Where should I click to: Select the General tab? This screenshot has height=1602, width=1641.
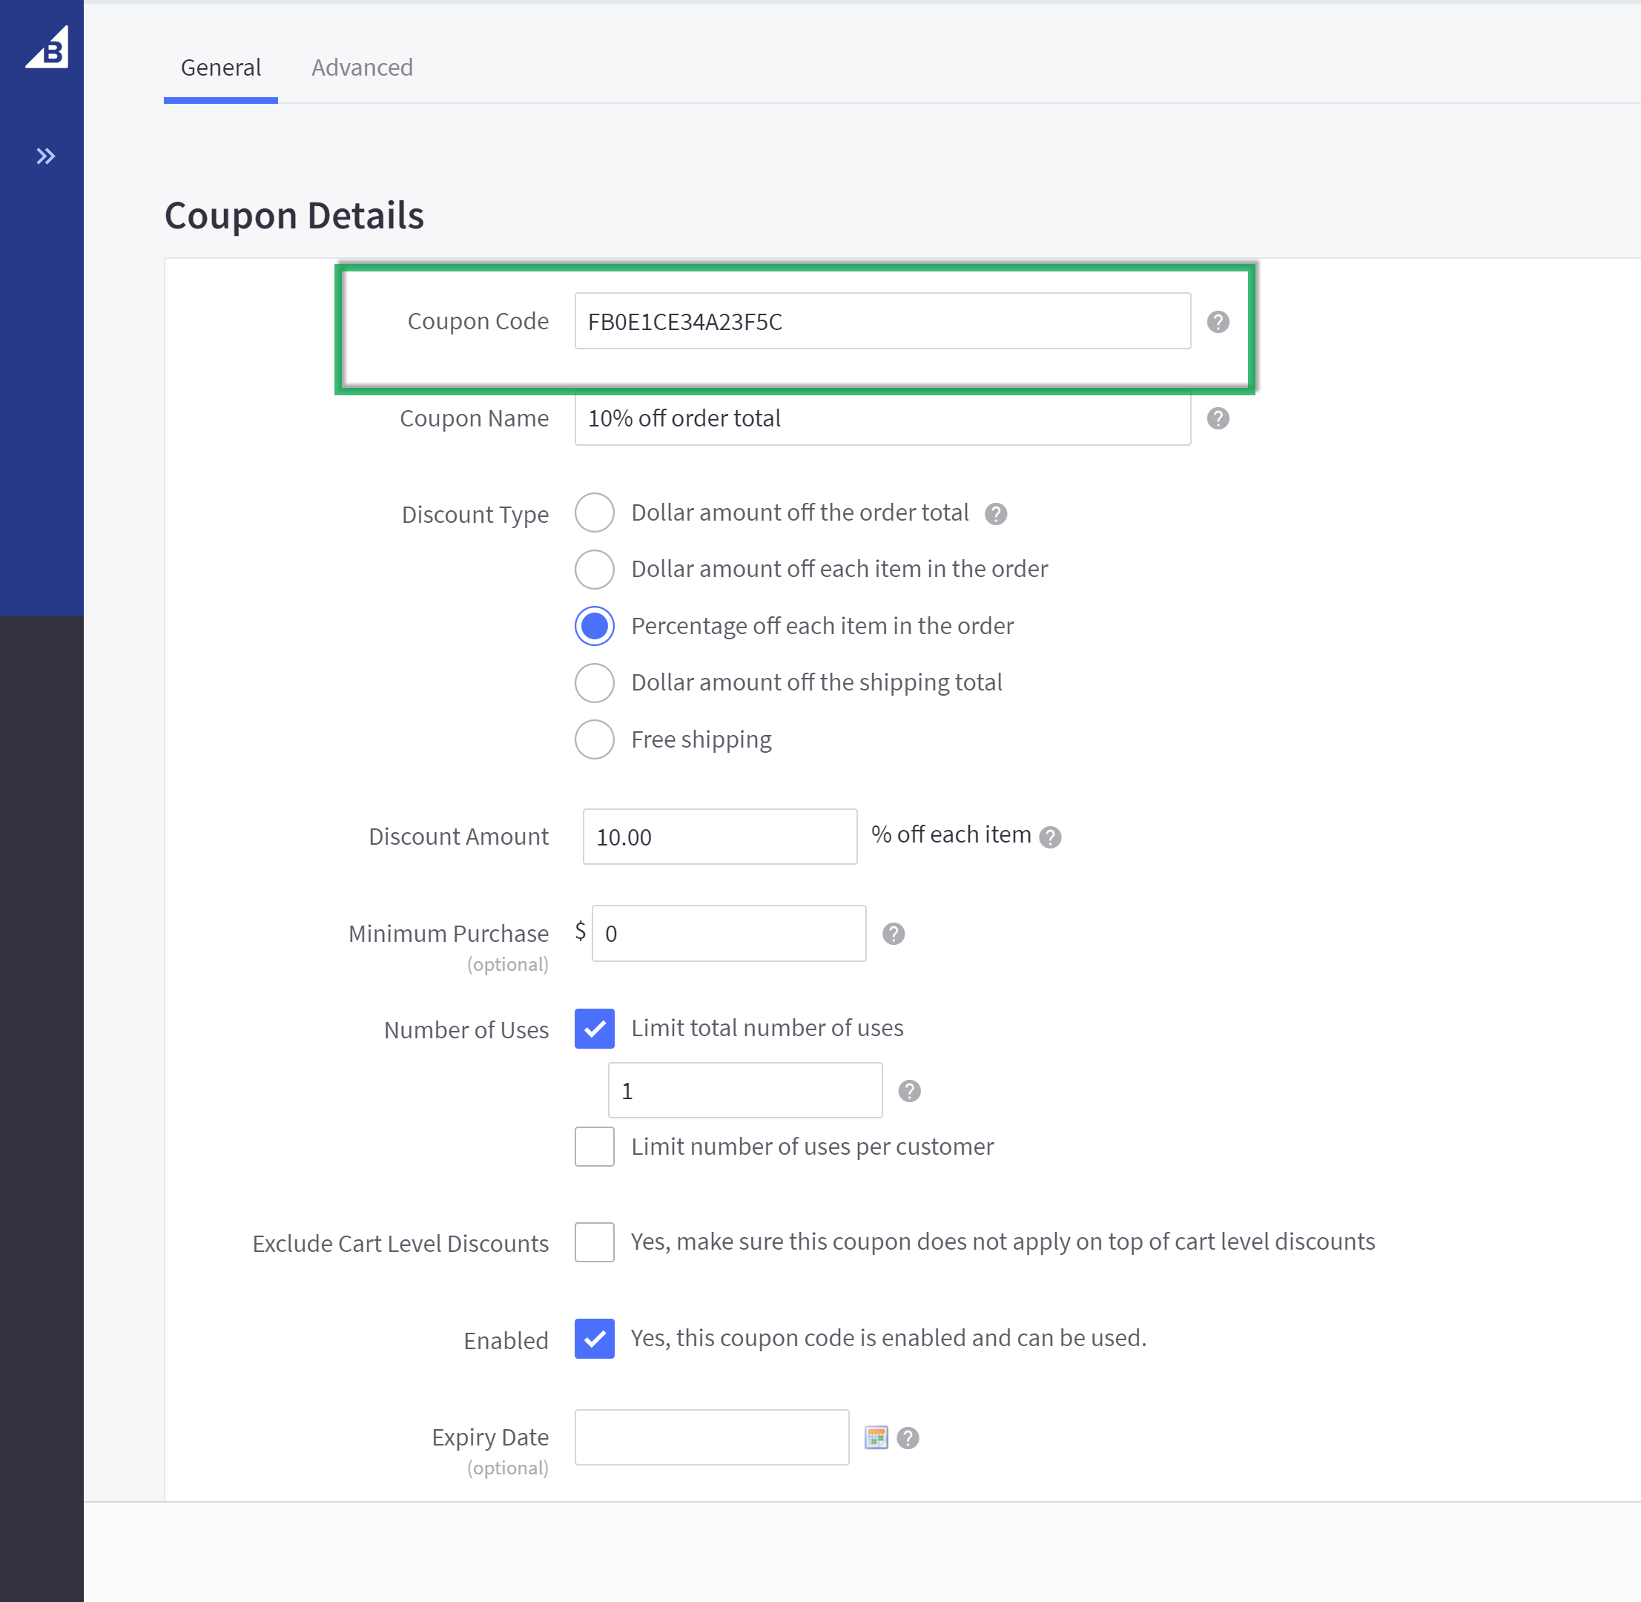pos(220,67)
